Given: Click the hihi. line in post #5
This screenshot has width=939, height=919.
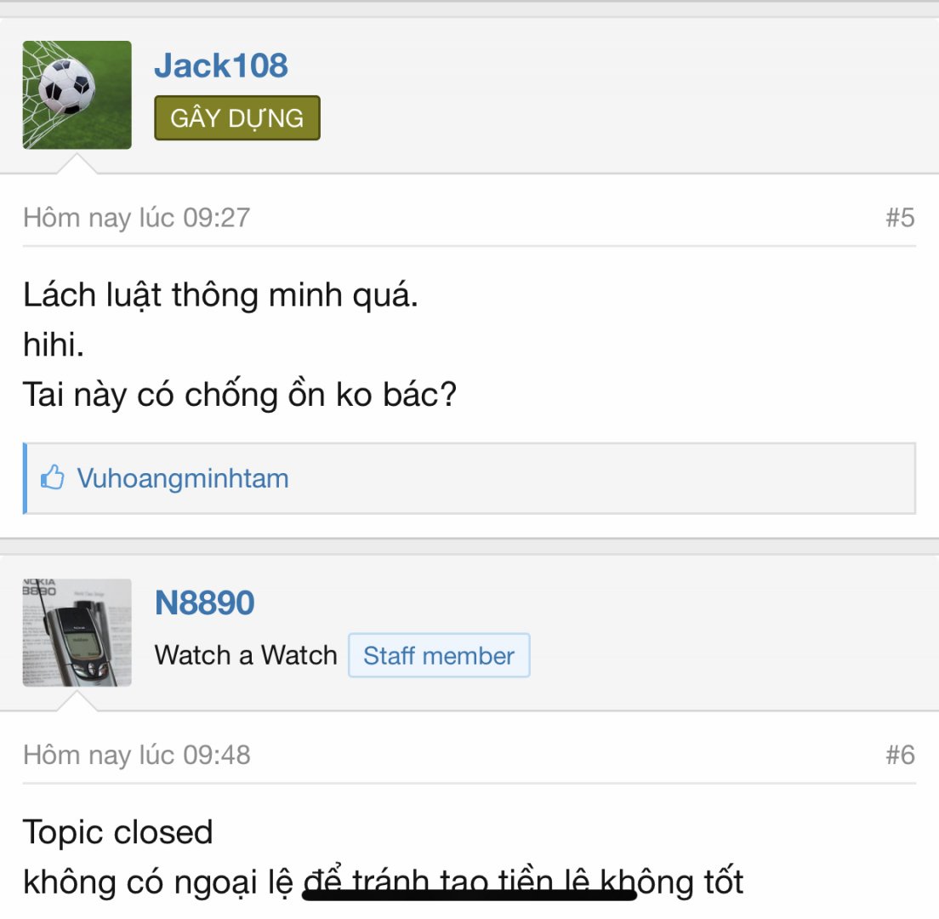Looking at the screenshot, I should click(54, 345).
